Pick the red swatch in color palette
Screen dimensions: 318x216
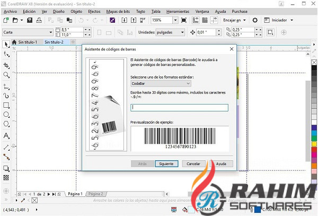[314, 150]
